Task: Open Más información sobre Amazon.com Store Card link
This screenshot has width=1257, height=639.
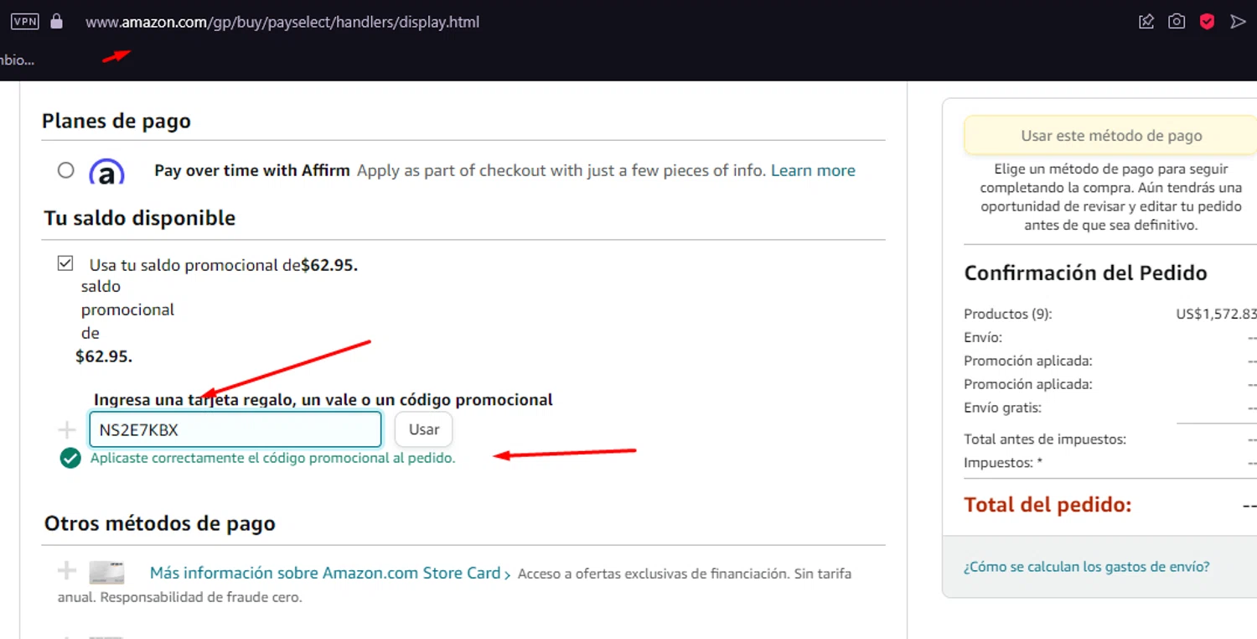Action: [x=330, y=574]
